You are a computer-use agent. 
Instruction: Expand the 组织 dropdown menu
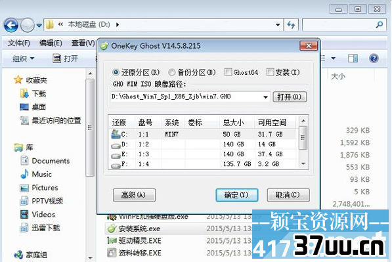(23, 58)
